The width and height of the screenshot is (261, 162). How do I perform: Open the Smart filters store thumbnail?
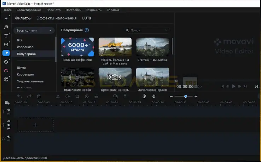pos(115,47)
